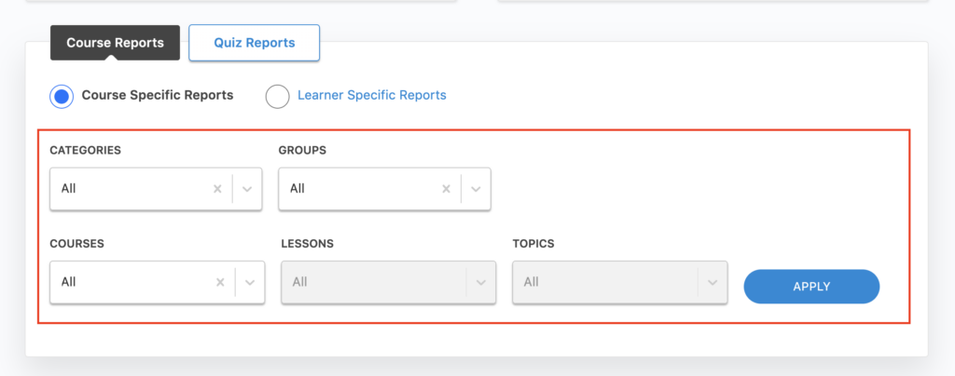Clear the Groups selection with X icon
Viewport: 955px width, 376px height.
pyautogui.click(x=446, y=189)
